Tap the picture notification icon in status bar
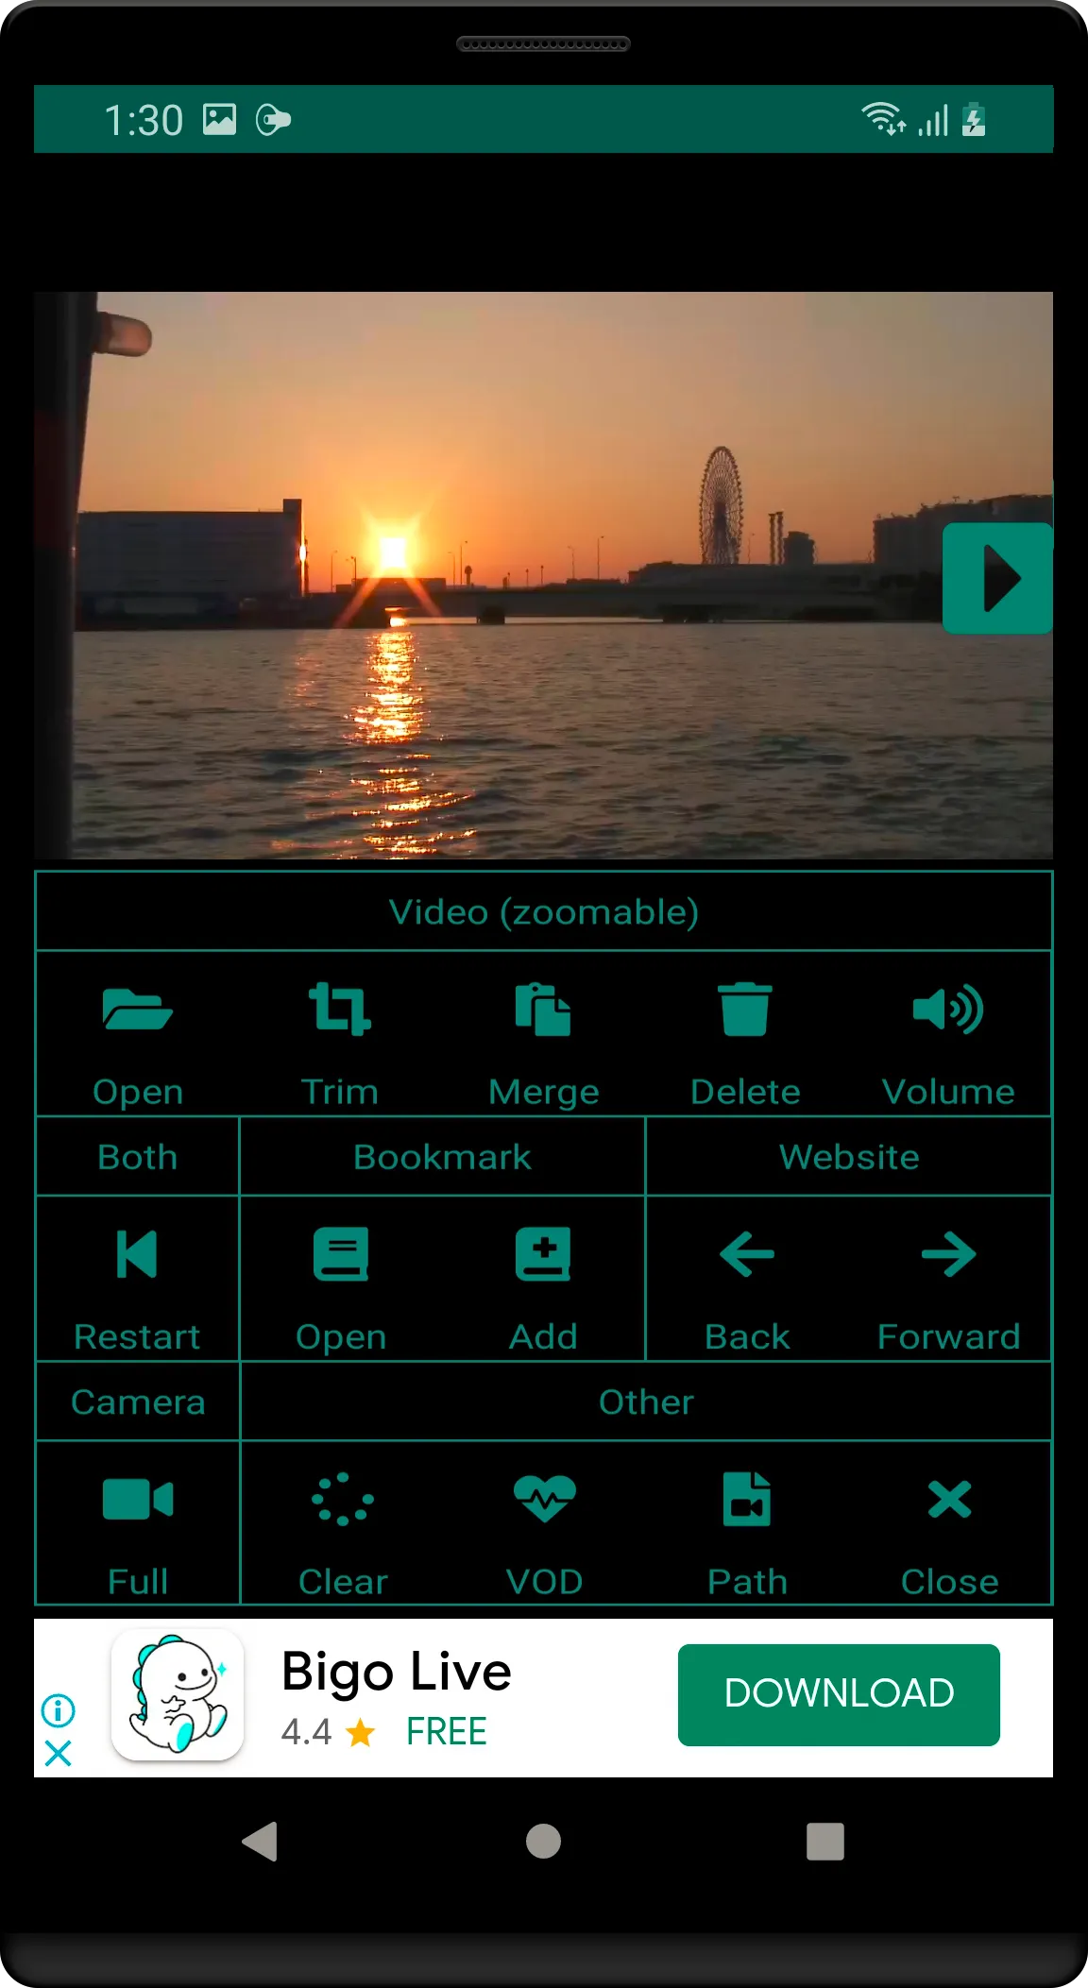Screen dimensions: 1088x1988 pos(220,120)
